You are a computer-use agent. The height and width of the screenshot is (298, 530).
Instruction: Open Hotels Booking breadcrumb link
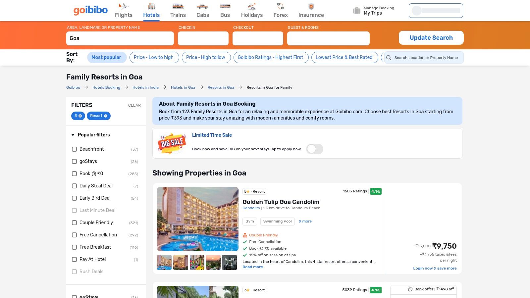[x=106, y=87]
